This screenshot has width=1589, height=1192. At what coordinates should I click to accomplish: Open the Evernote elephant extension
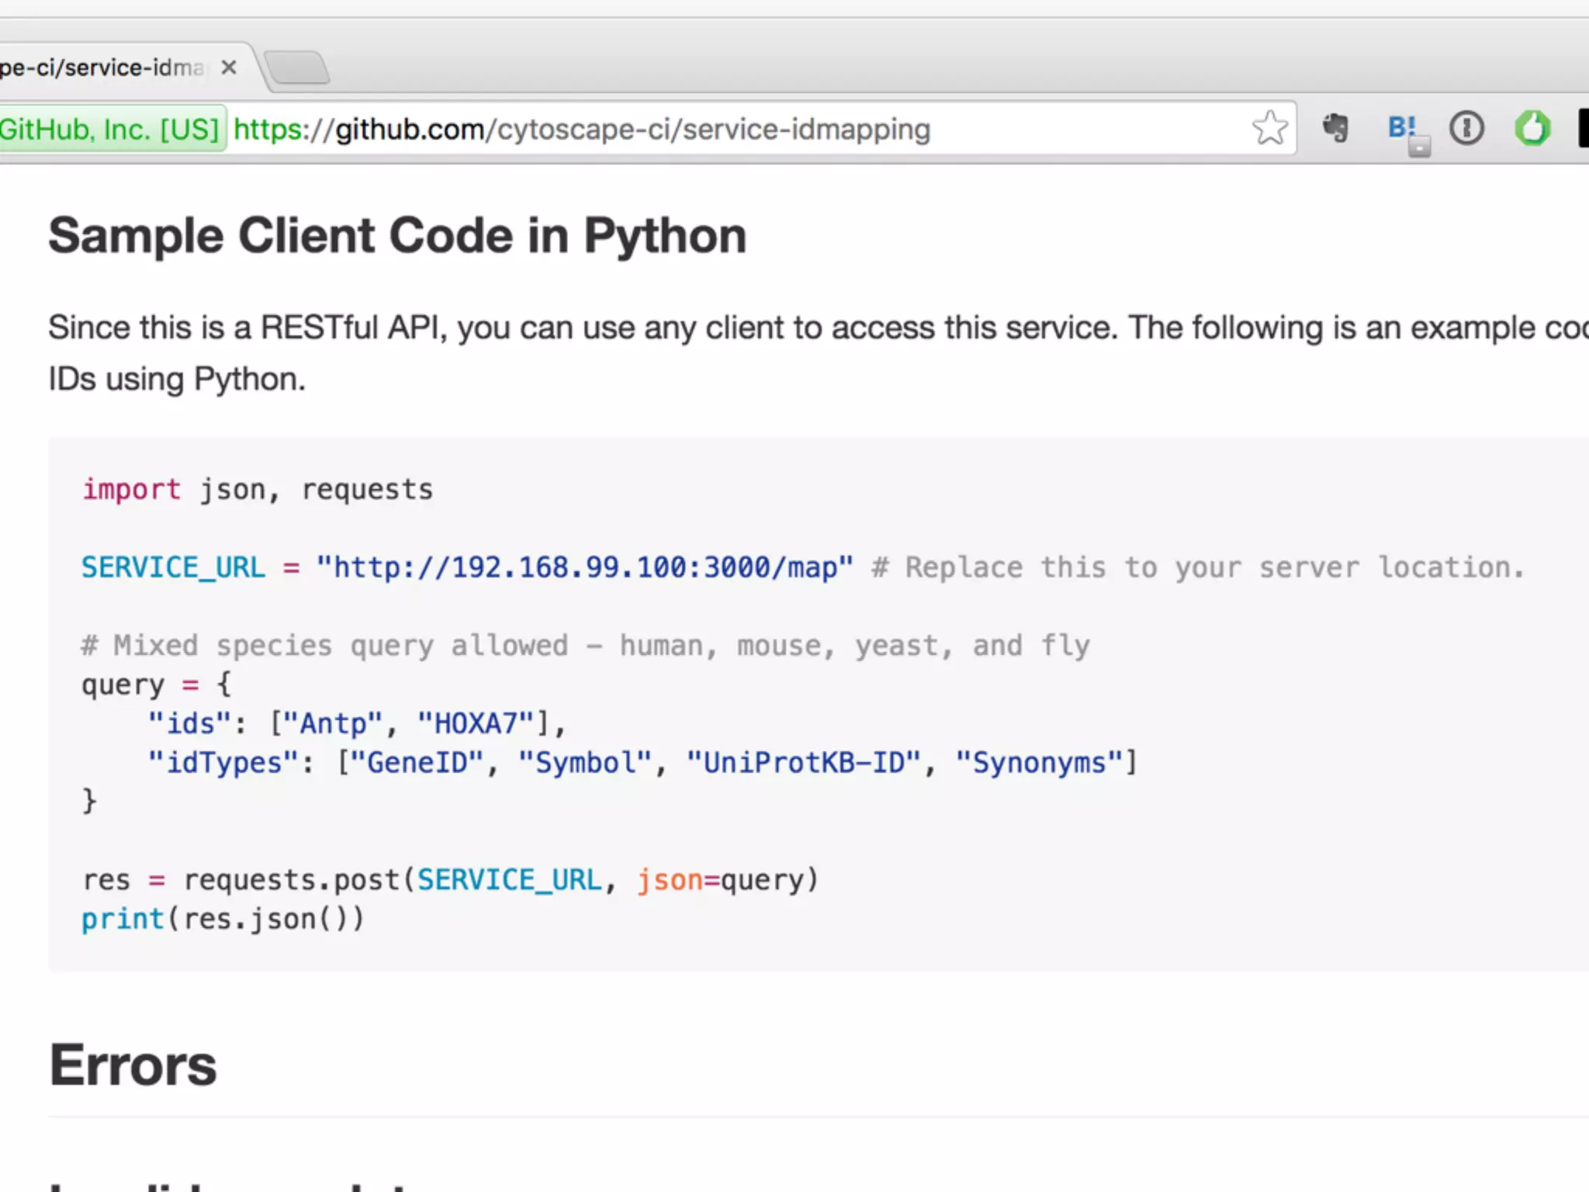point(1336,128)
